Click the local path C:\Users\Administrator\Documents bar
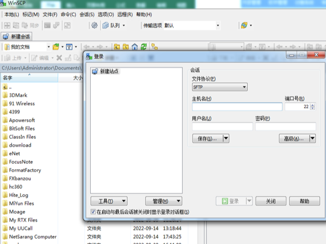326x244 pixels. [x=42, y=68]
